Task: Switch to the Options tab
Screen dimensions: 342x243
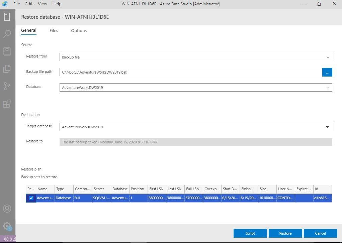Action: tap(79, 30)
